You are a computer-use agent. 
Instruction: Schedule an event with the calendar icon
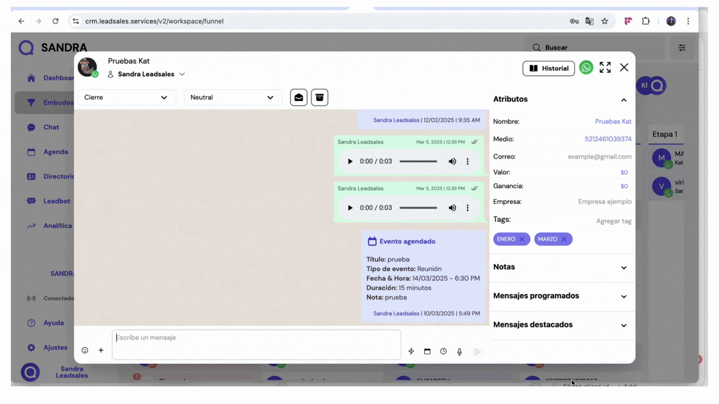(427, 351)
